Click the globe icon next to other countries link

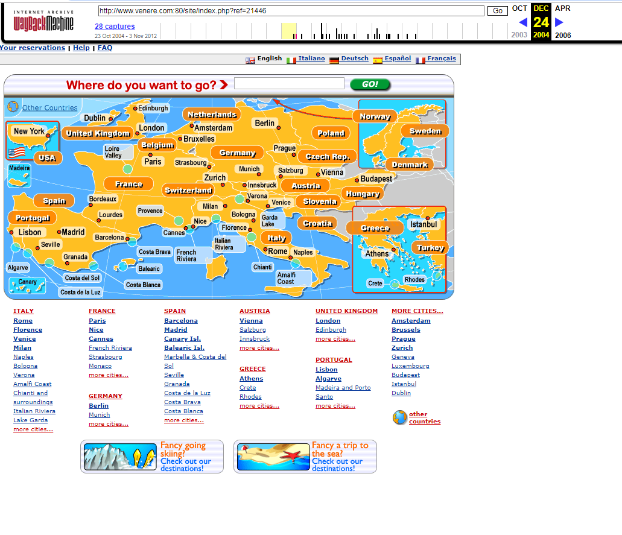tap(399, 417)
